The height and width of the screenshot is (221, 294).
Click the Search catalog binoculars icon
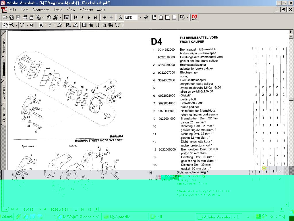56,18
